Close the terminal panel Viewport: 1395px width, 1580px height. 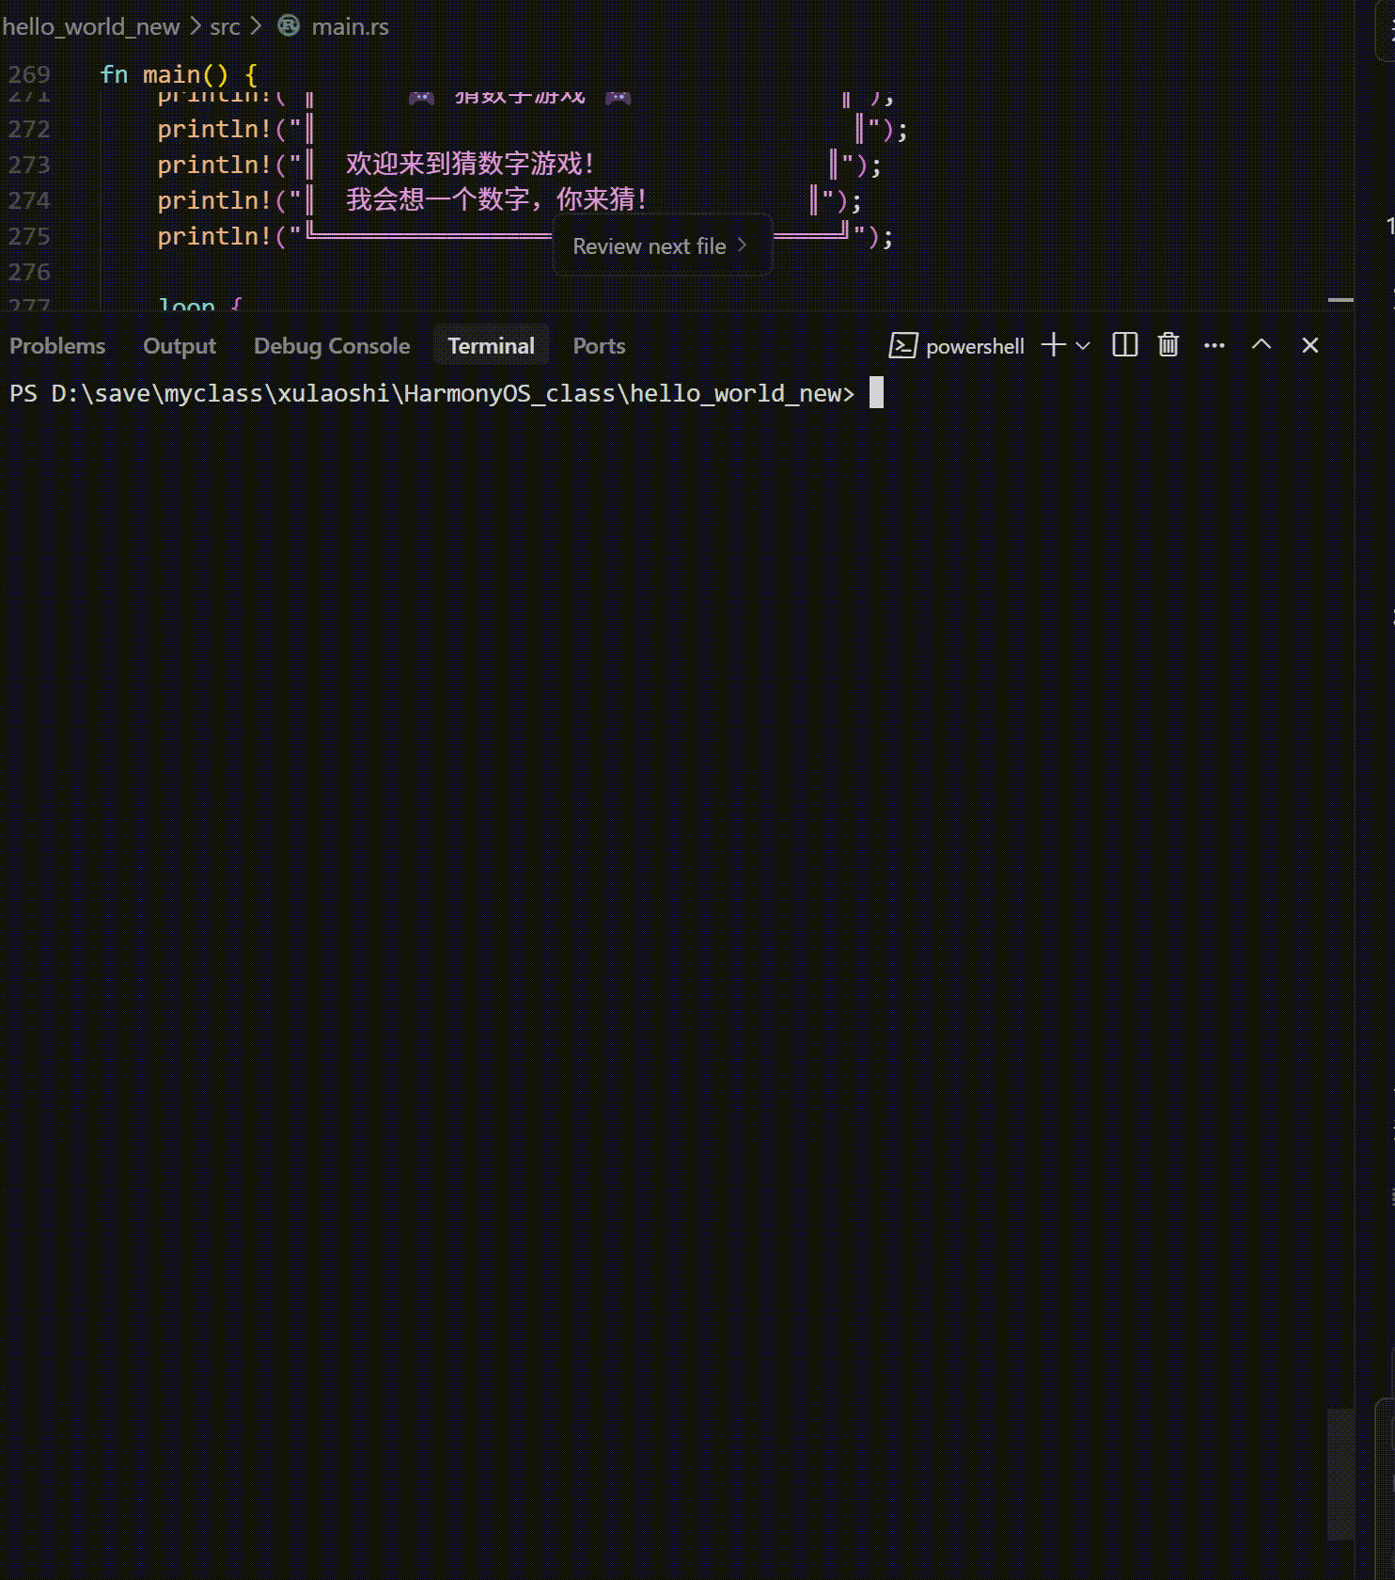pyautogui.click(x=1310, y=345)
